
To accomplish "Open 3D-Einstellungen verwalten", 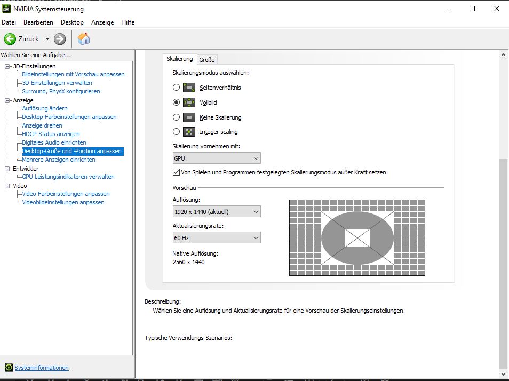I will [x=57, y=83].
